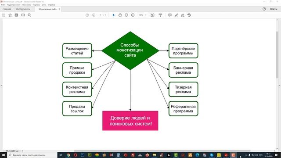
Task: Activate the Hand pan tool
Action: tap(120, 15)
